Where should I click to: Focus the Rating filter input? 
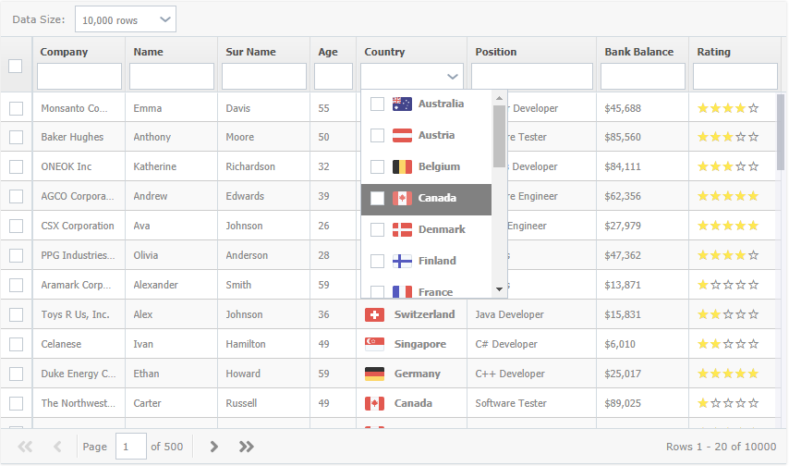point(735,76)
